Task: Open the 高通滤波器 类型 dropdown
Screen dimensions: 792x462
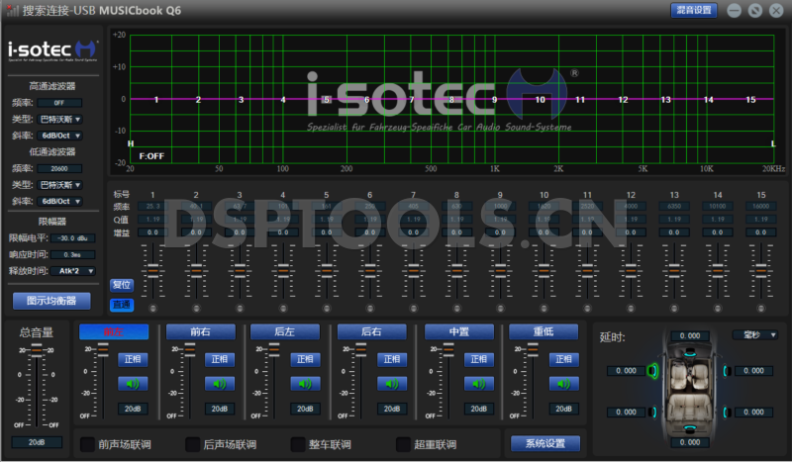Action: click(x=59, y=119)
